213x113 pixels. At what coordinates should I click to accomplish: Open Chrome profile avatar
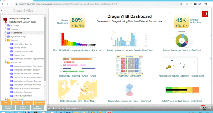pos(206,4)
